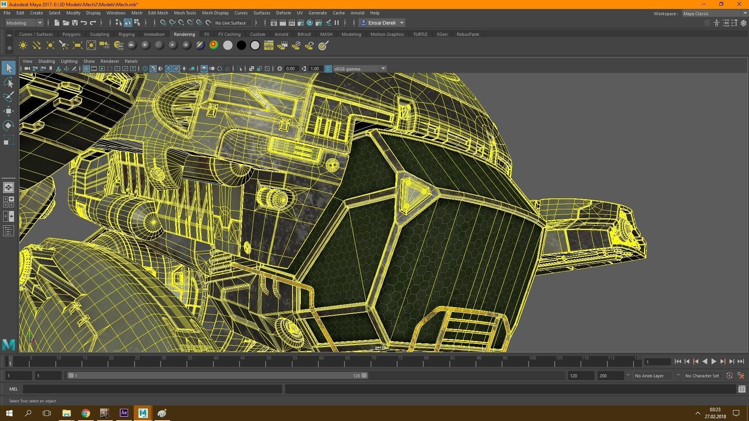749x421 pixels.
Task: Open the Mesh Tools menu
Action: pyautogui.click(x=185, y=13)
